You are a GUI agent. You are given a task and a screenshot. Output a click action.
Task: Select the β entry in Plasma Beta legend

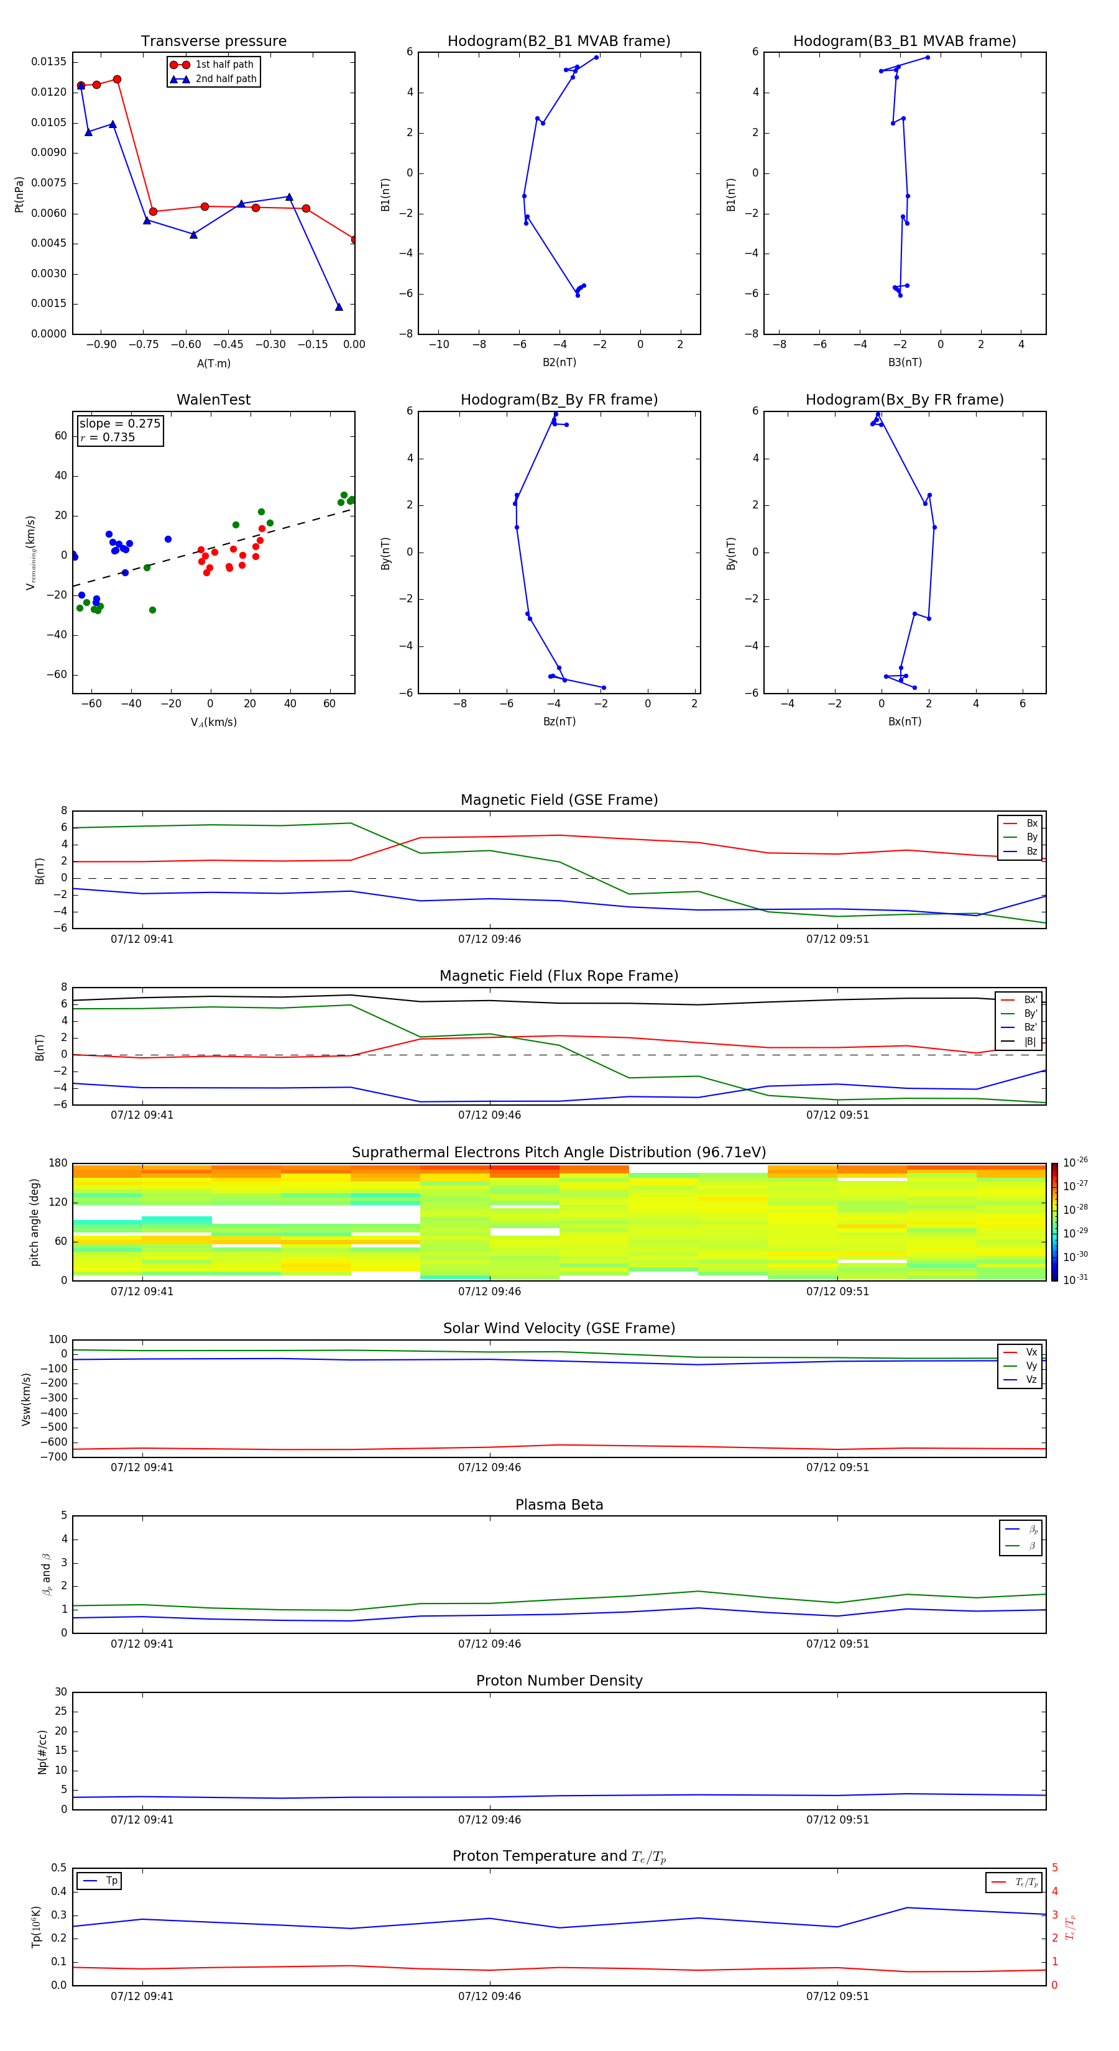(x=1021, y=1546)
